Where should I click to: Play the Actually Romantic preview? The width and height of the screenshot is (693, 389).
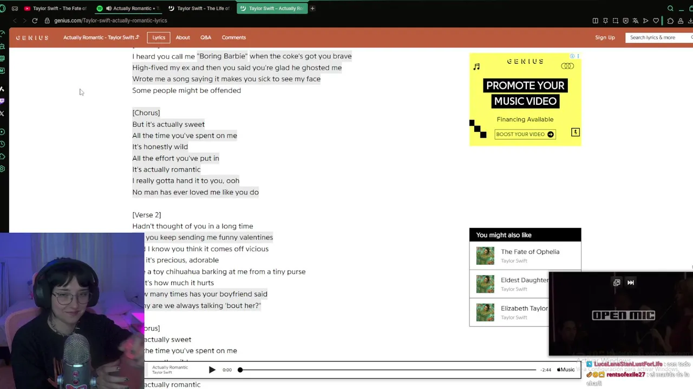click(x=212, y=370)
